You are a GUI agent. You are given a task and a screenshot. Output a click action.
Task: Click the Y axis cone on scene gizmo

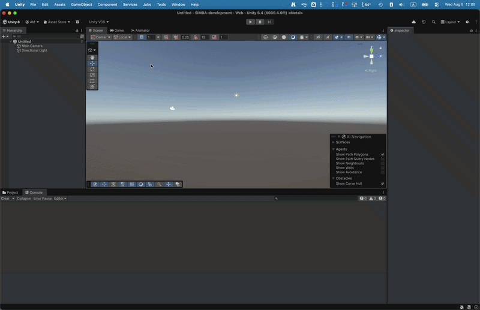click(x=371, y=50)
